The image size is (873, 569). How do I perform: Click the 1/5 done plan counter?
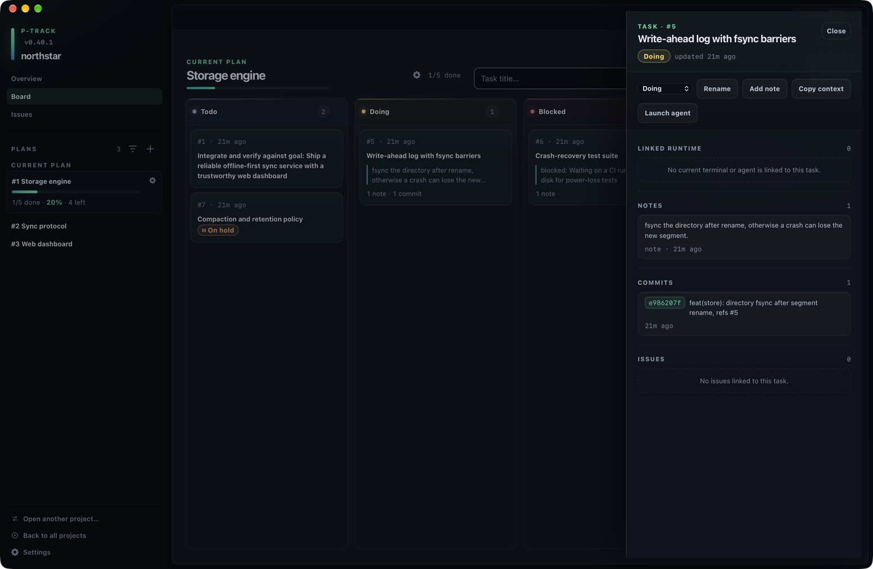444,75
